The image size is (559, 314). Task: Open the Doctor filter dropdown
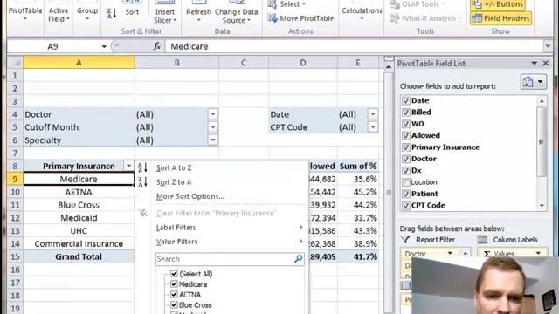pyautogui.click(x=213, y=114)
